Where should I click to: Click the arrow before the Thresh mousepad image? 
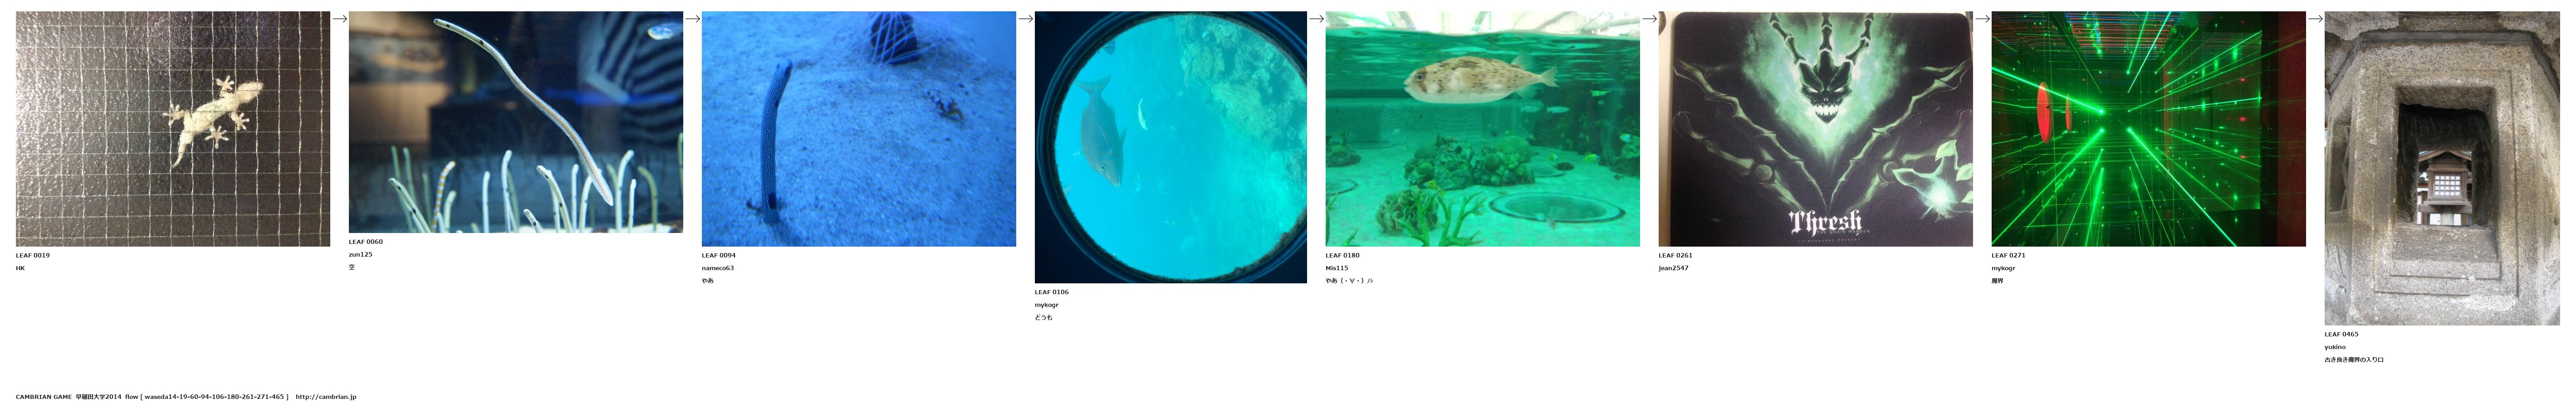(x=1649, y=18)
